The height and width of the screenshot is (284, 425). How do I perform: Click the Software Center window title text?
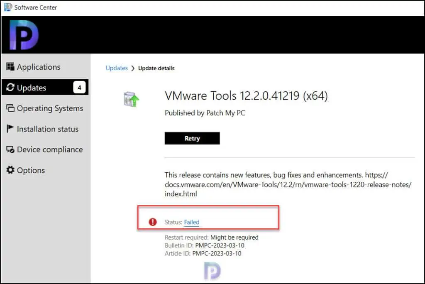(x=36, y=7)
